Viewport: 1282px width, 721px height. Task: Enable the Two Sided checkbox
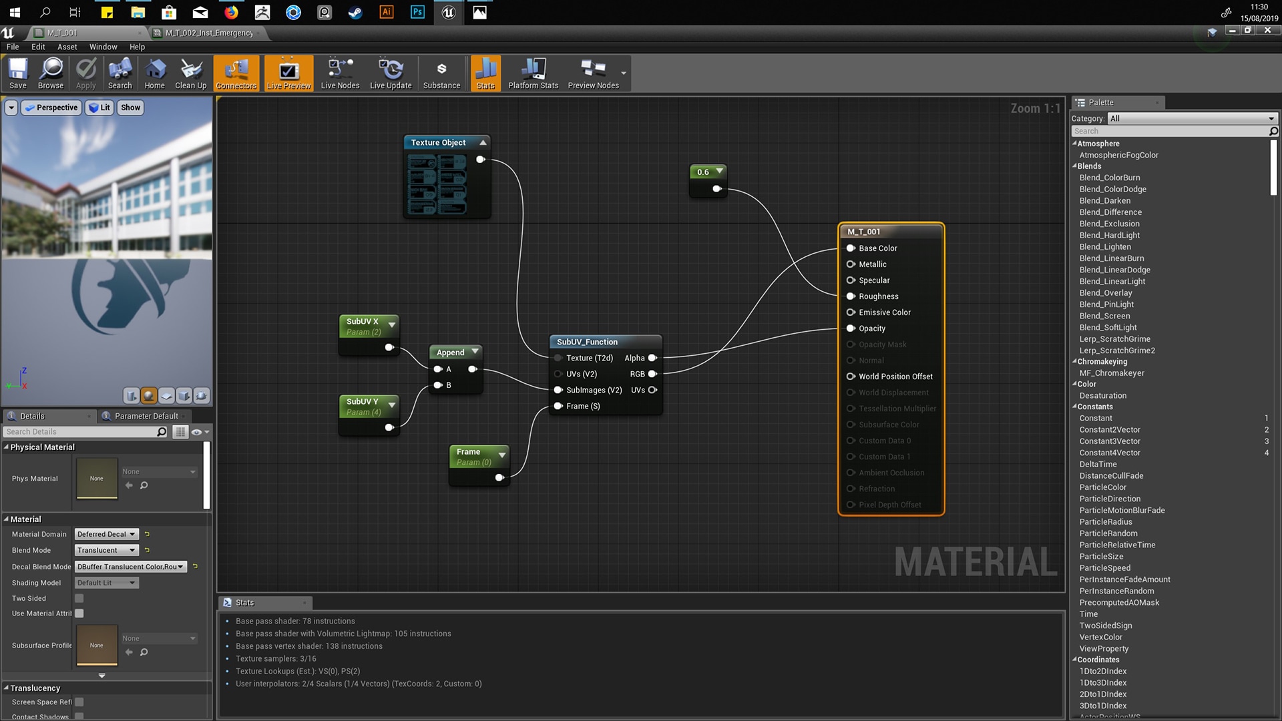tap(79, 599)
